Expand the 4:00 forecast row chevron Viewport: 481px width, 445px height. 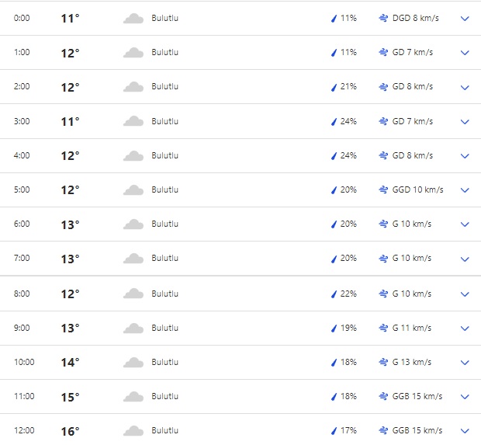click(x=465, y=156)
